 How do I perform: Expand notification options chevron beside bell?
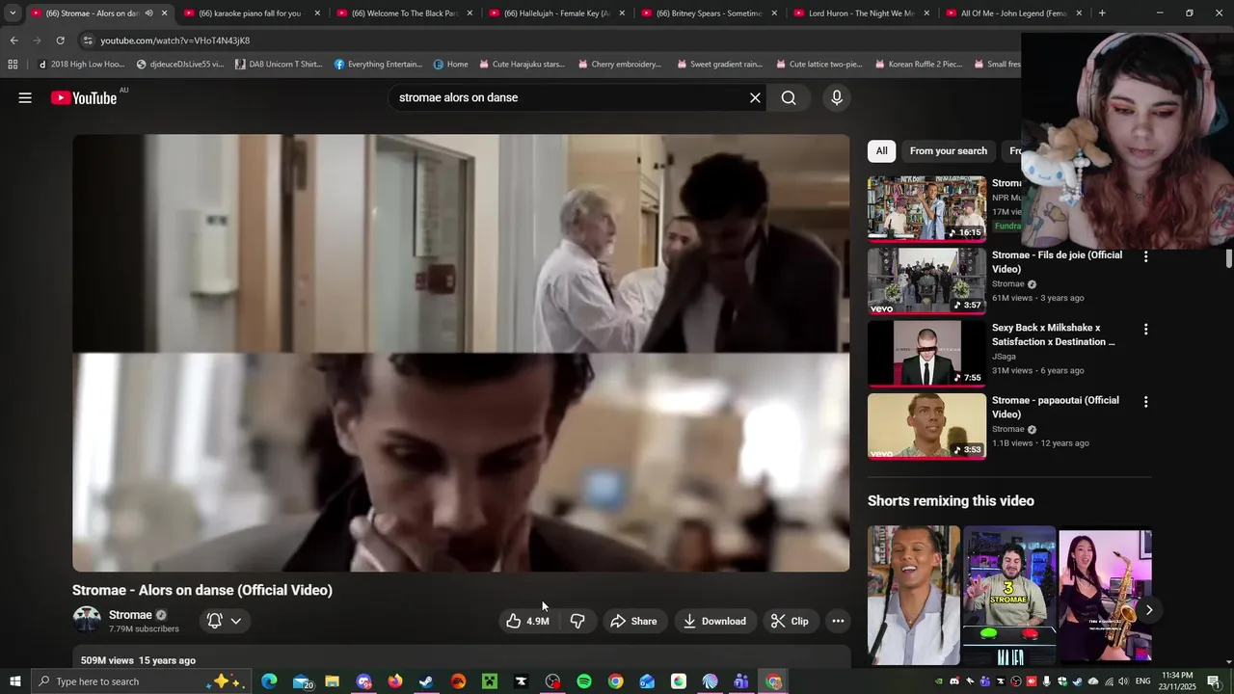[236, 621]
